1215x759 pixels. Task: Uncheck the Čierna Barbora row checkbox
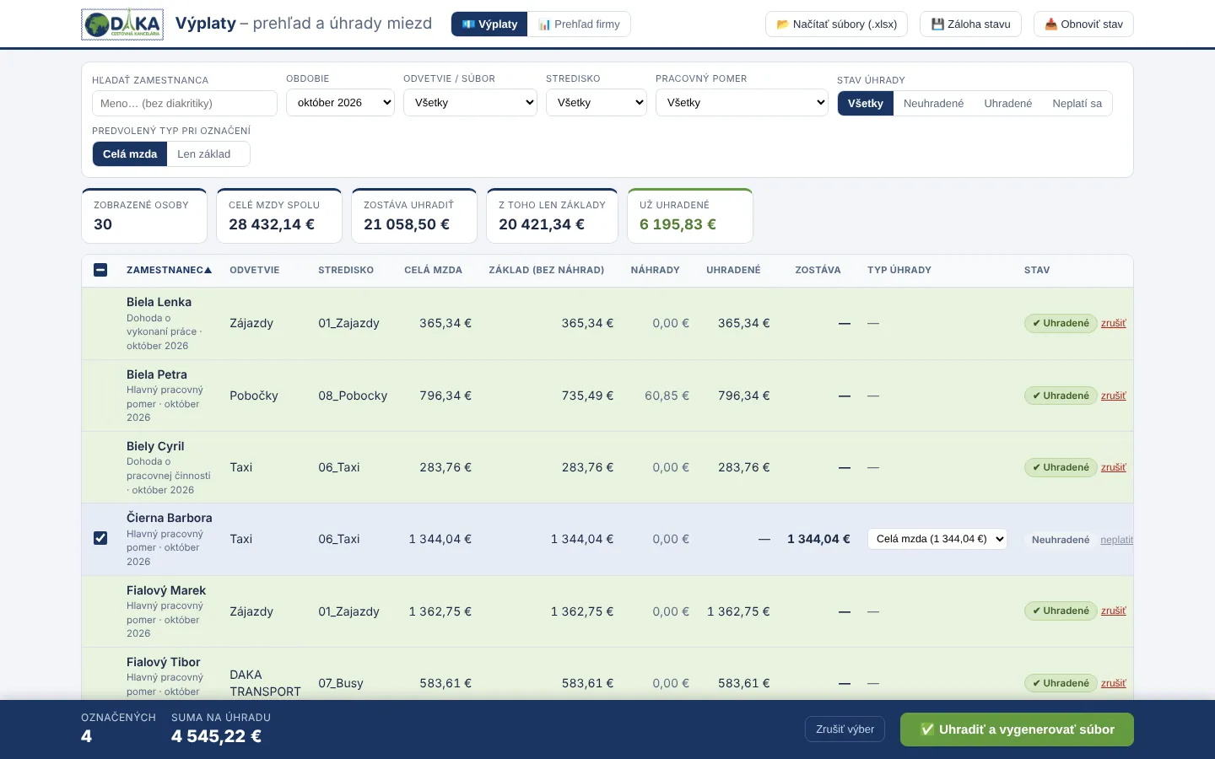coord(100,538)
